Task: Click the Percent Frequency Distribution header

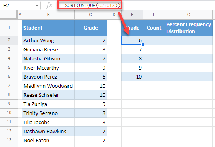Action: pyautogui.click(x=189, y=28)
